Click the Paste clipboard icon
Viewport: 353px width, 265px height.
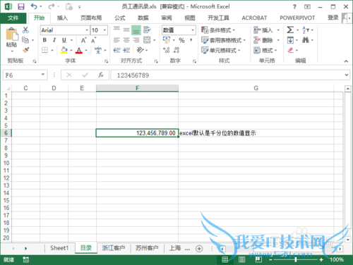coord(12,34)
